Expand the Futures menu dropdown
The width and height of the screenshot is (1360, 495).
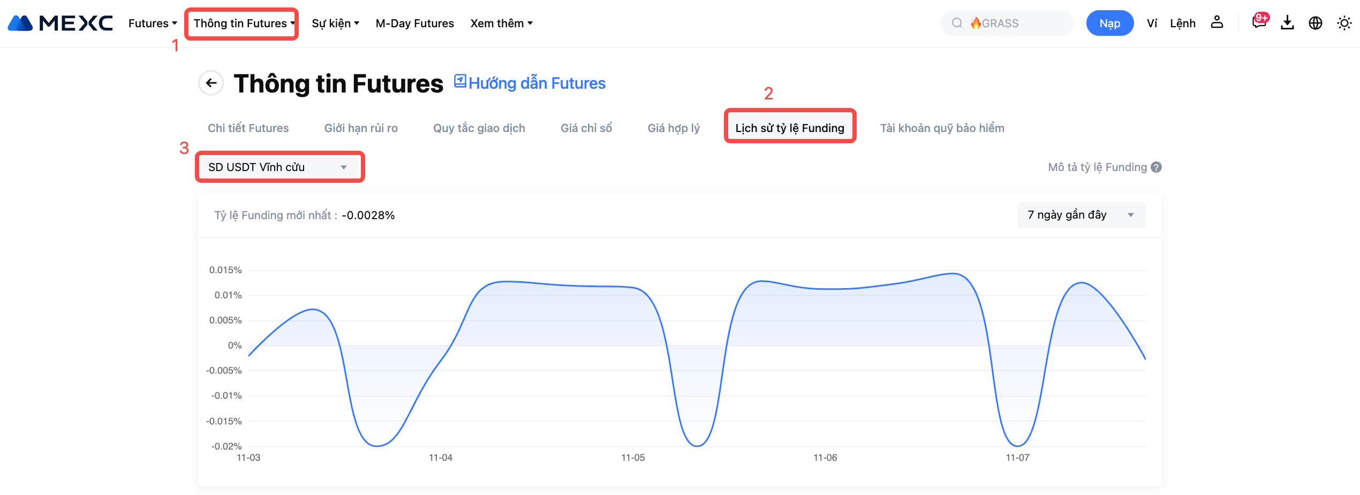pyautogui.click(x=152, y=23)
